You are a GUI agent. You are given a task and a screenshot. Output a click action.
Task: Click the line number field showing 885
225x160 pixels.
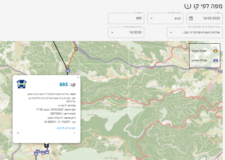coord(126,18)
